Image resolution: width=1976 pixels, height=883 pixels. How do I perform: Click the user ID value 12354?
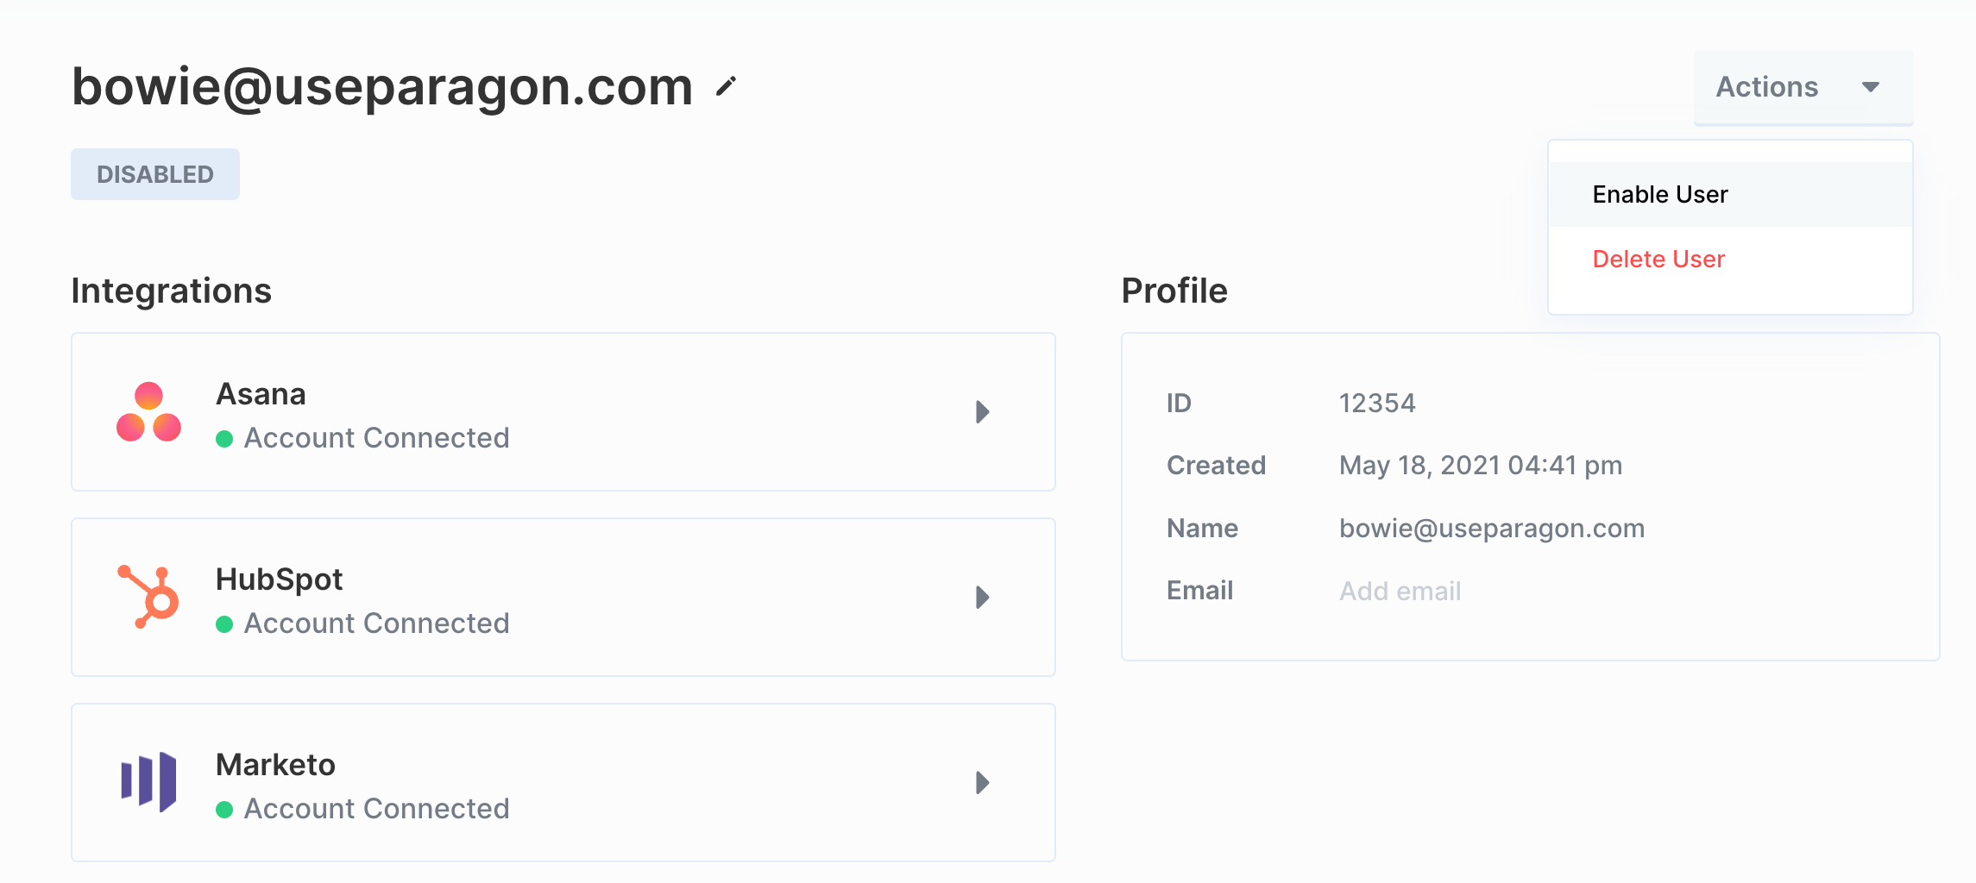[1377, 404]
